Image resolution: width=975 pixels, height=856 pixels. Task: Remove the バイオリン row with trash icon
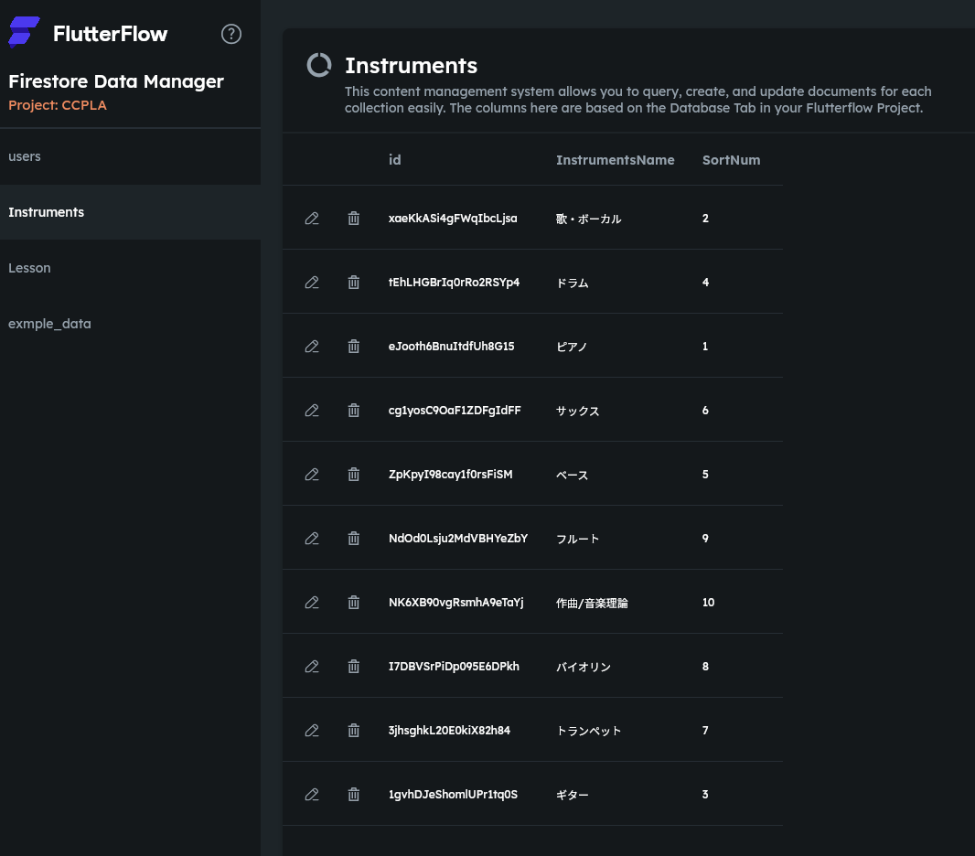(x=353, y=667)
